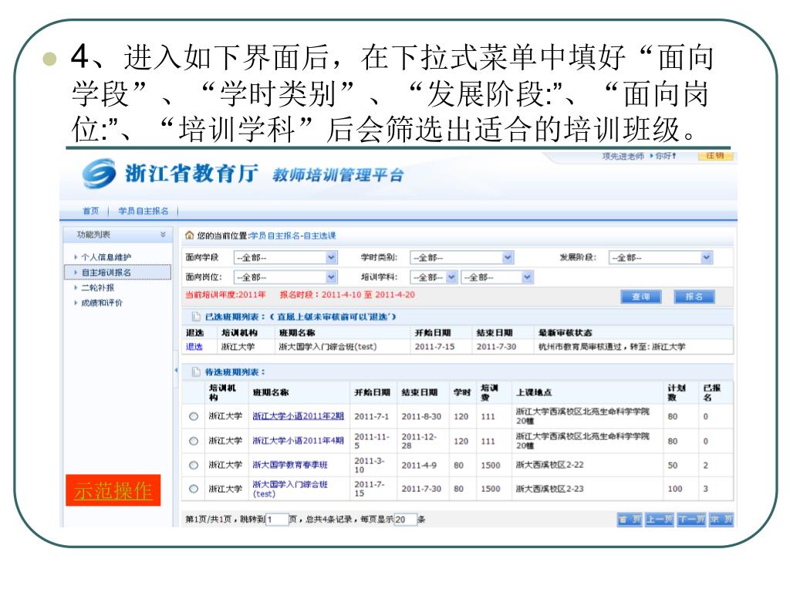Go to the last page button
790x593 pixels.
click(x=721, y=520)
